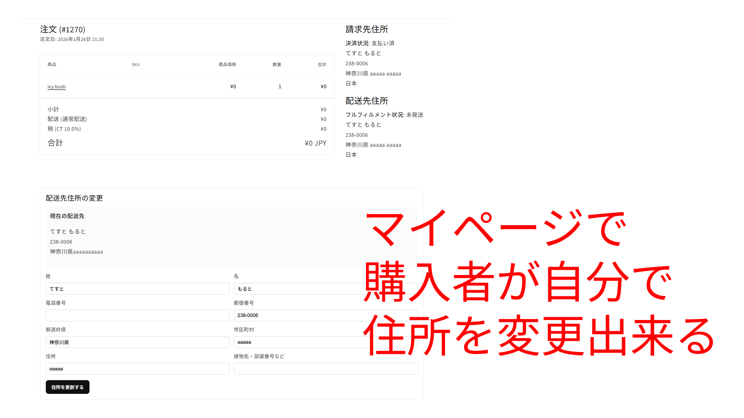Click the empty 建物名・部屋番号など field
744x418 pixels.
pos(325,368)
